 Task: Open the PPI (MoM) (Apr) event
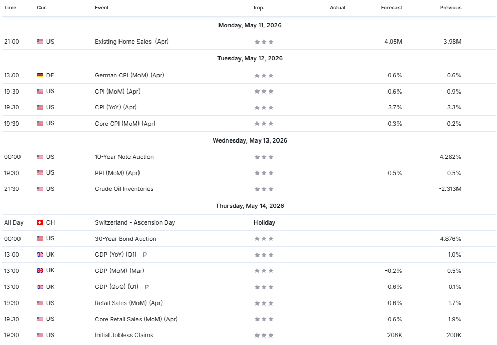(x=117, y=173)
